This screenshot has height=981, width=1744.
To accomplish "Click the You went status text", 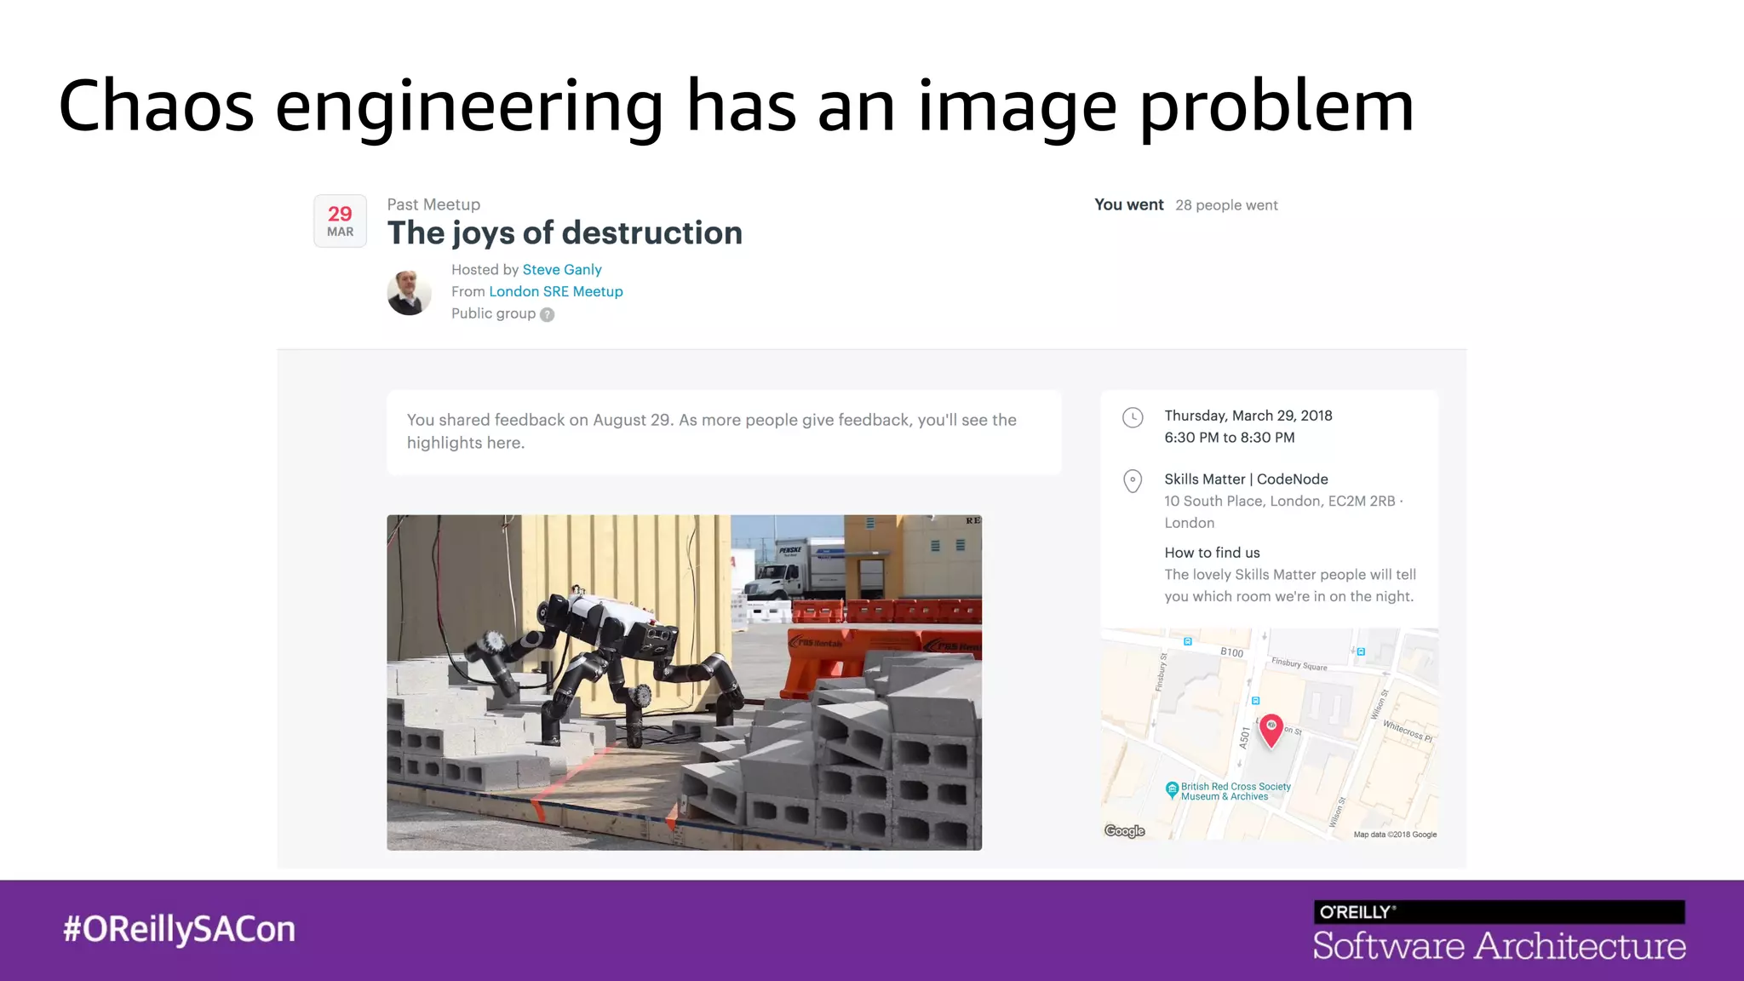I will (x=1128, y=204).
